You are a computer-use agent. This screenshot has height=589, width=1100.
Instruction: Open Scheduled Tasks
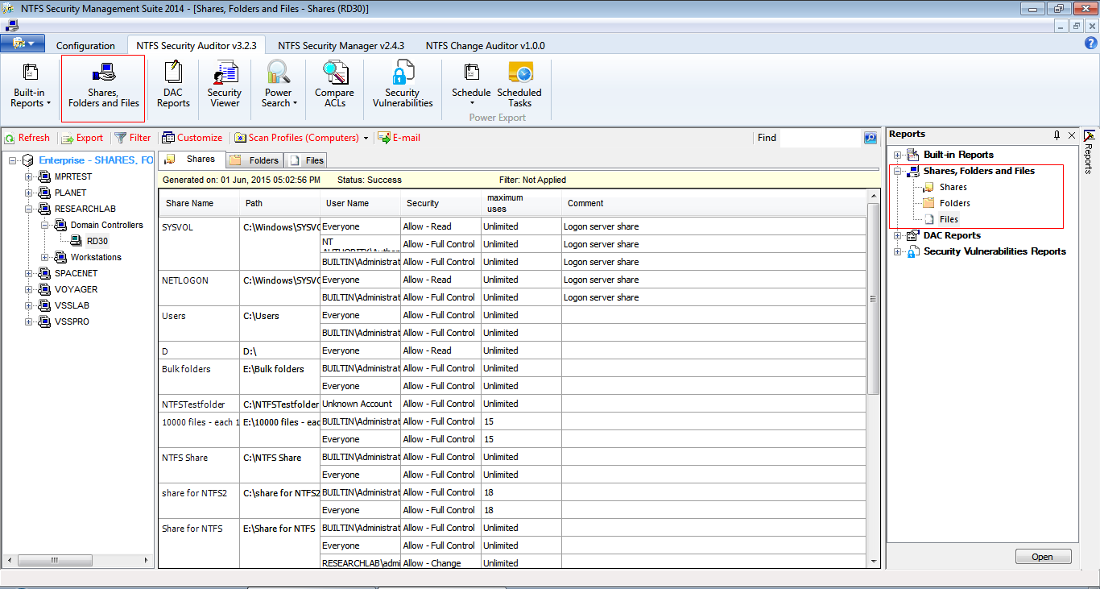[x=519, y=85]
